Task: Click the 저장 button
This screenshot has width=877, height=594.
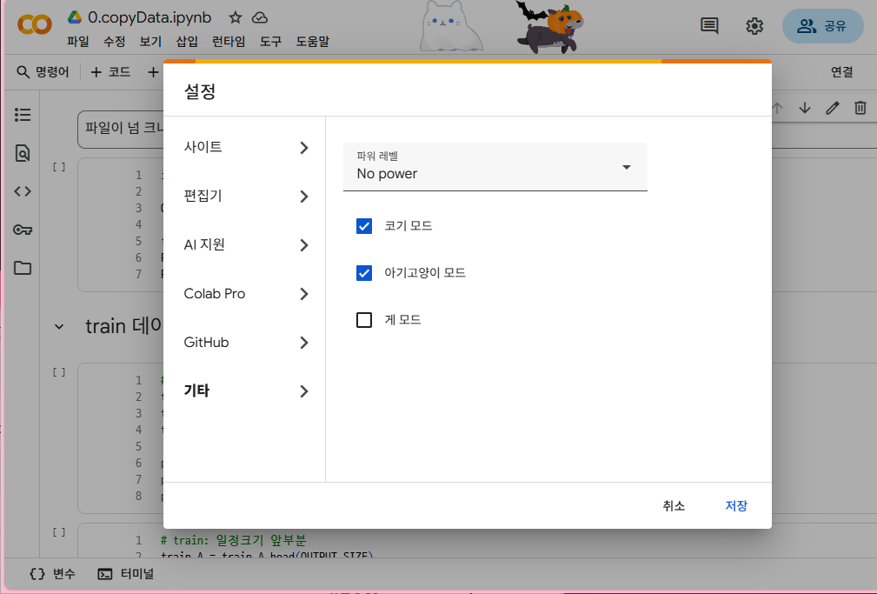Action: (736, 506)
